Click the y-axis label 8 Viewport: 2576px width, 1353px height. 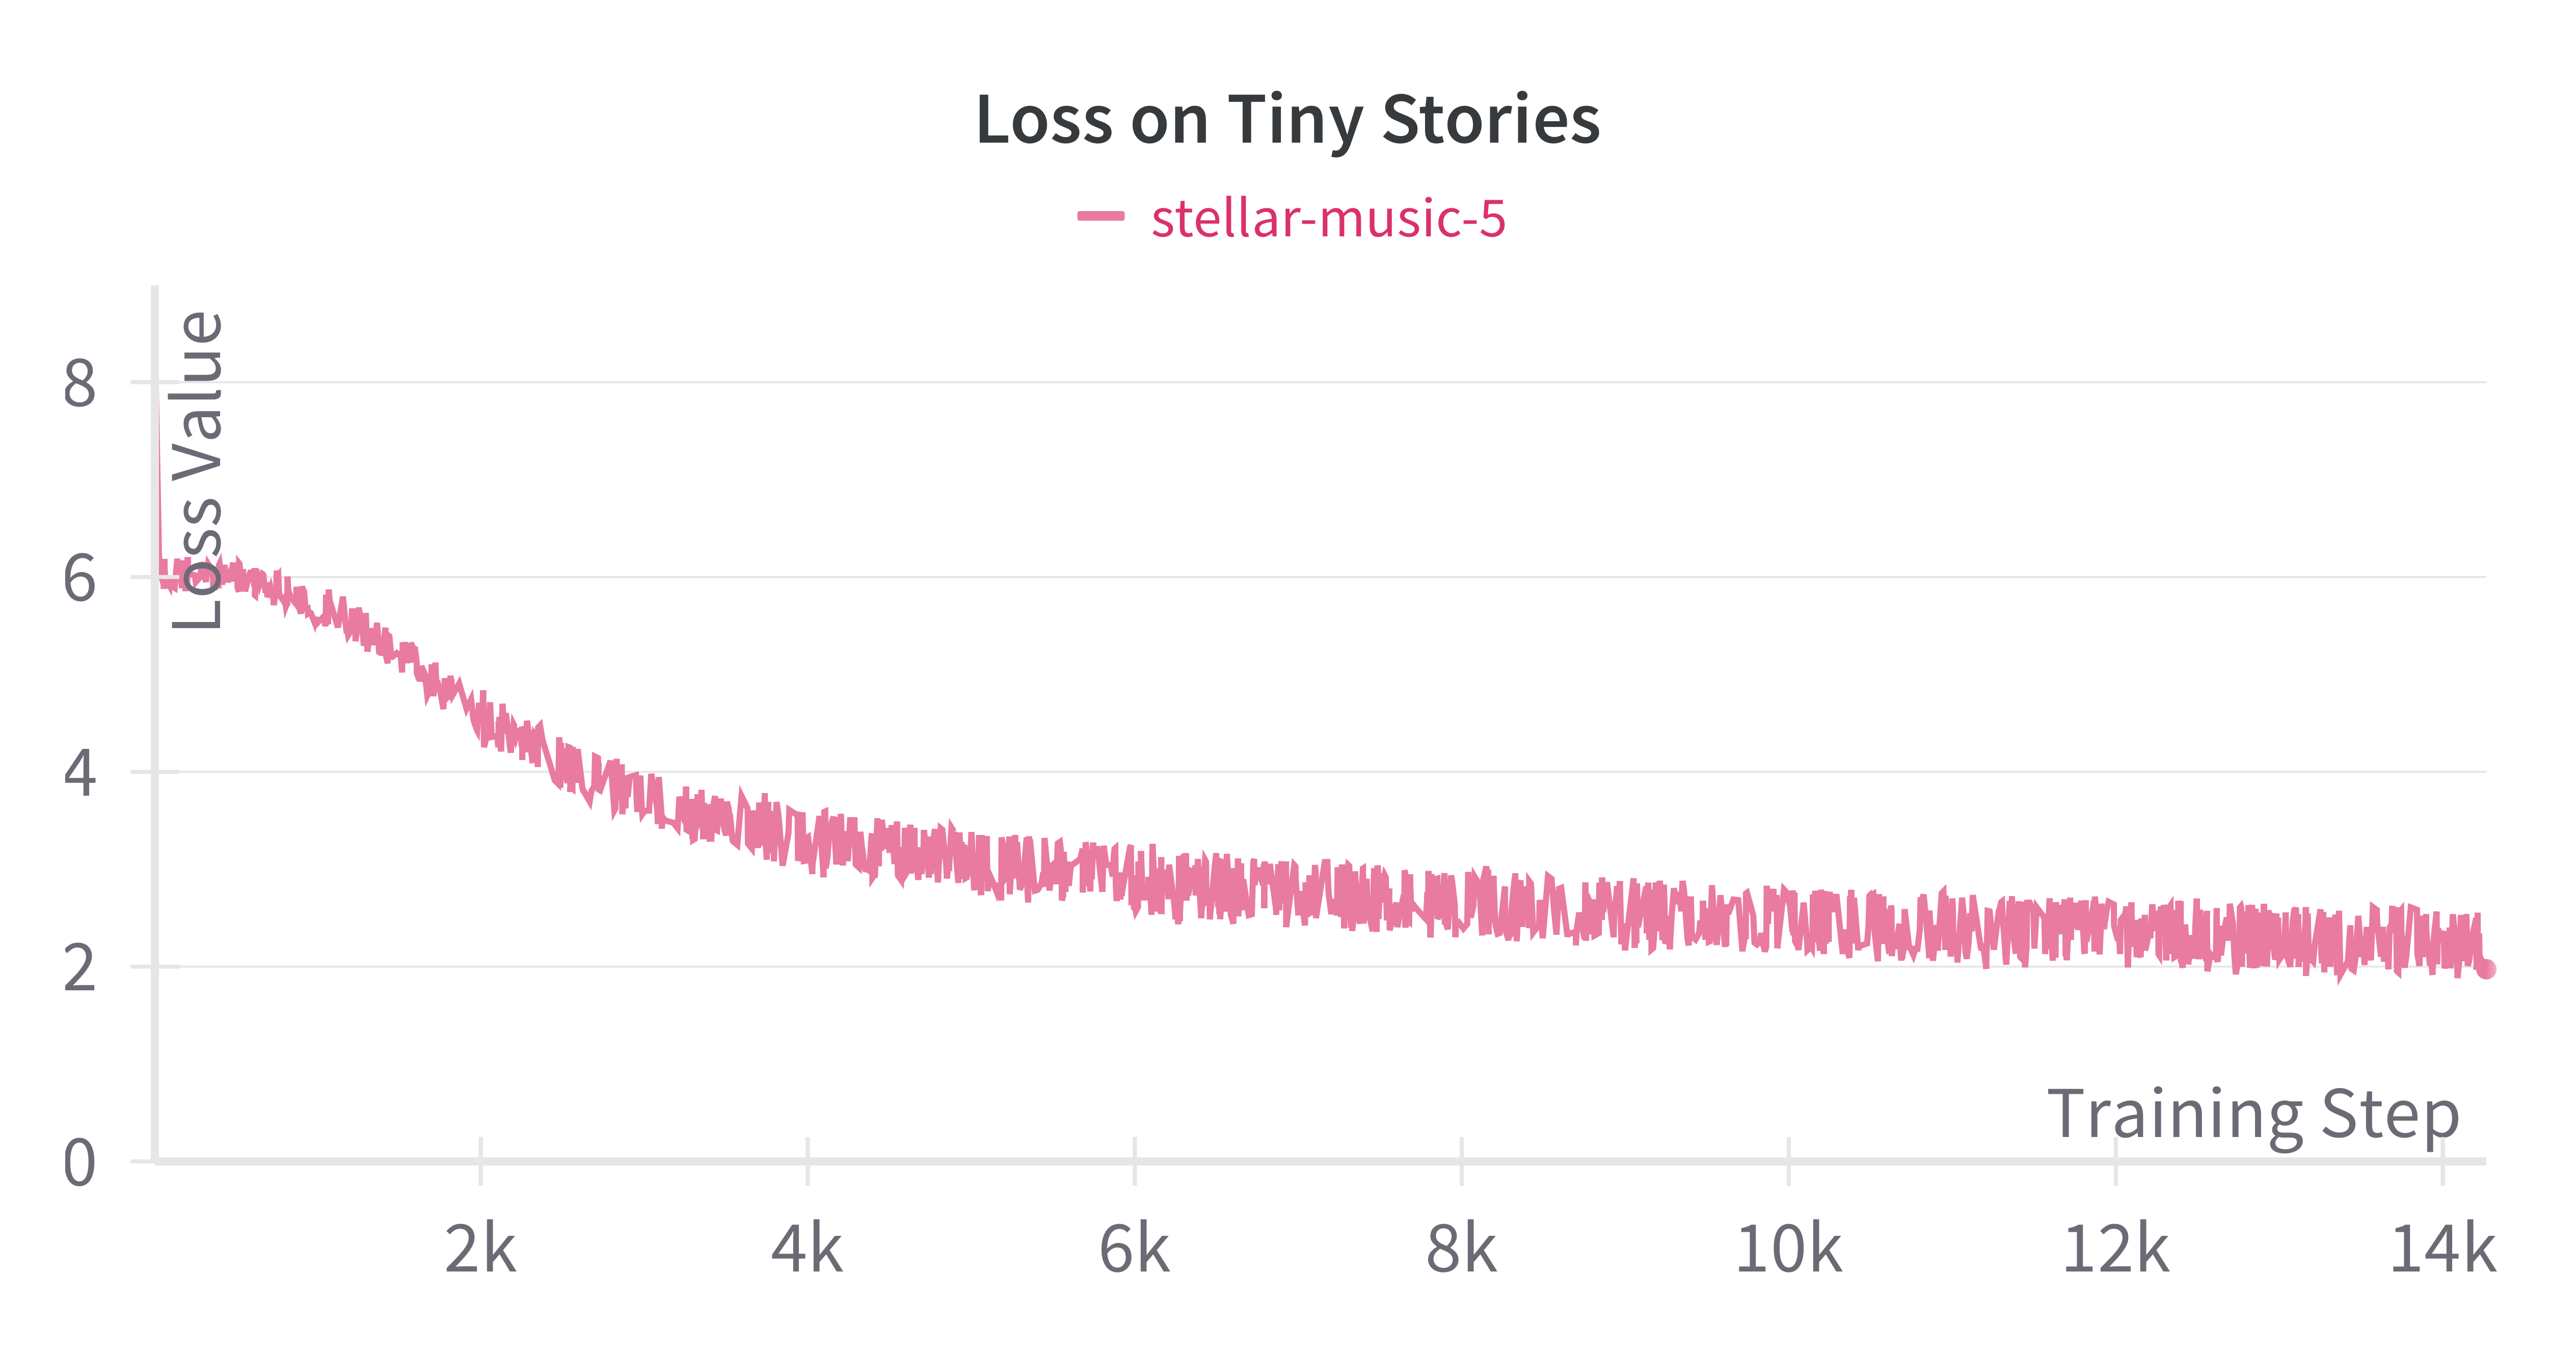pos(80,383)
